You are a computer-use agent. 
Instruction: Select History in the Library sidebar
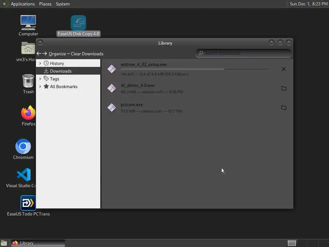click(68, 63)
